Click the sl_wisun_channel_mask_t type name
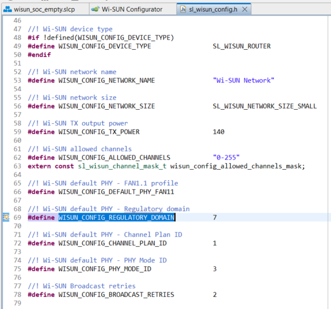 [x=122, y=166]
